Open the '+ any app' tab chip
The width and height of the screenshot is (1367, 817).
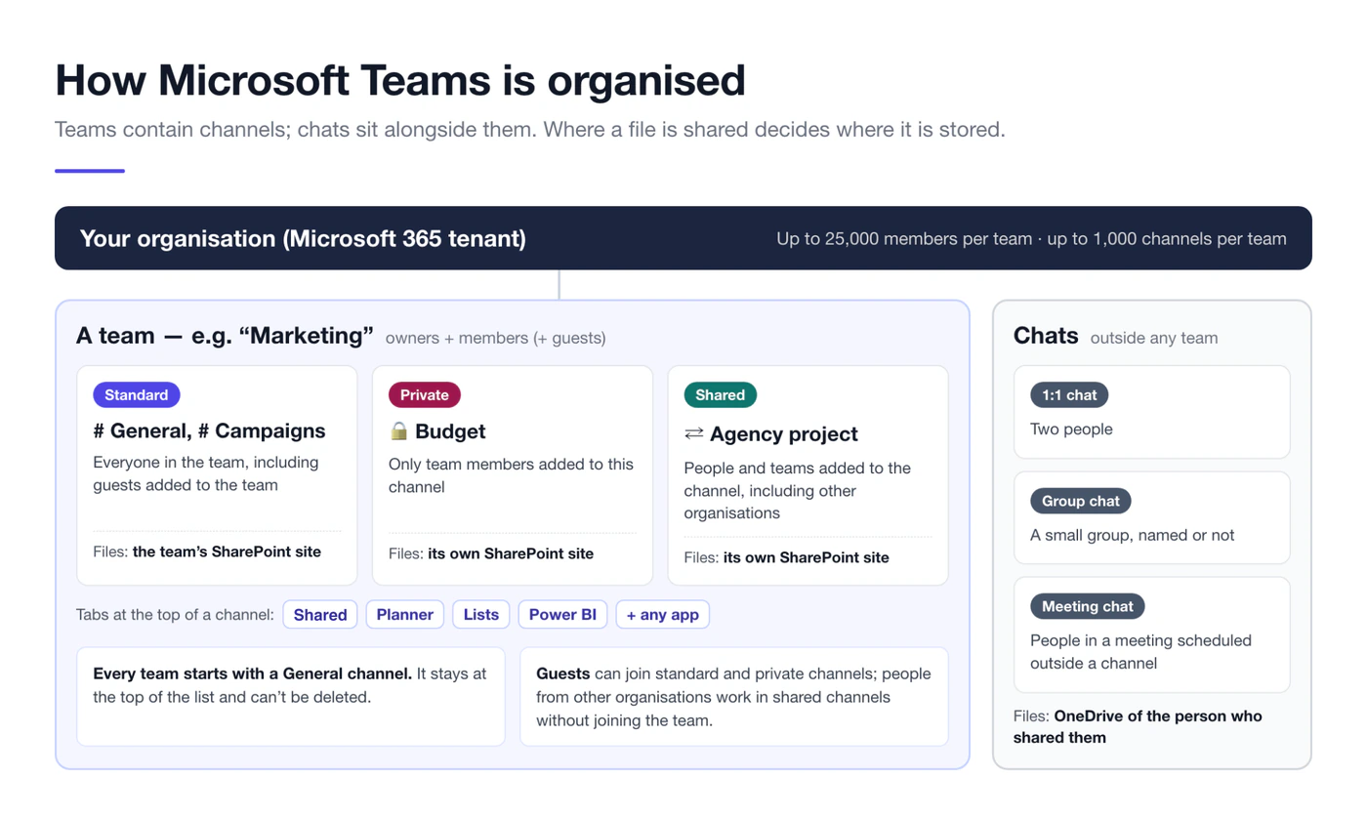pos(663,614)
